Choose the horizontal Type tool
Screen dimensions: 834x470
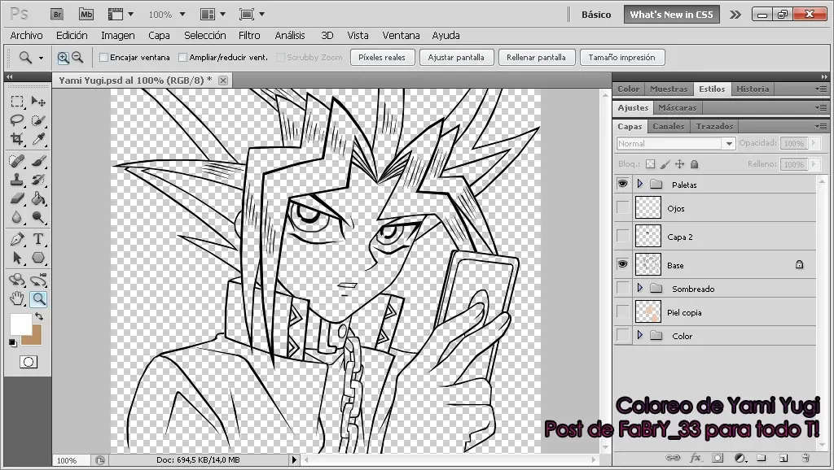(x=37, y=239)
